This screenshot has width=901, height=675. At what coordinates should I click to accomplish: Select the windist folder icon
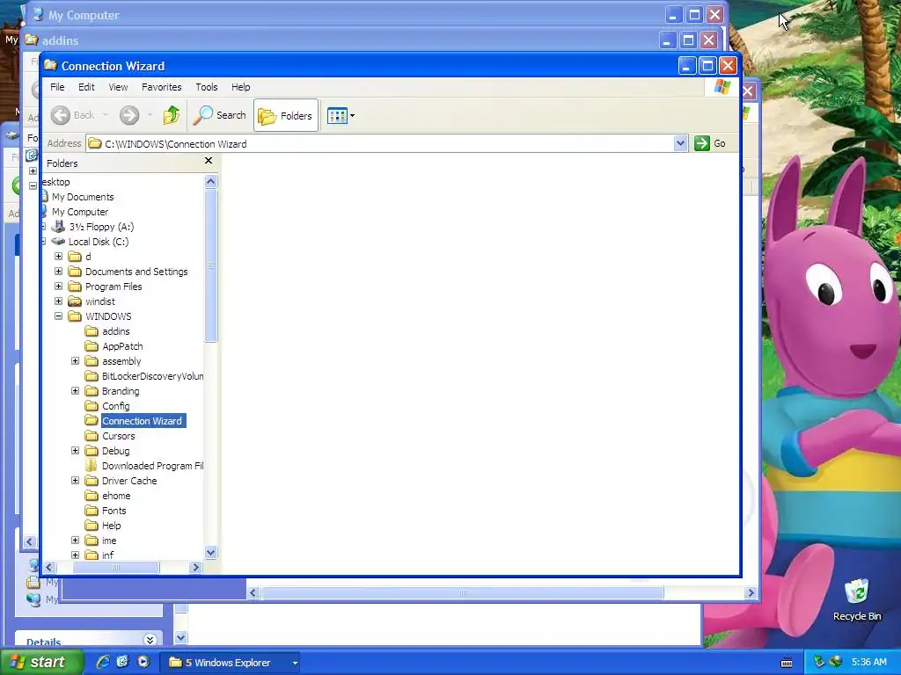(x=75, y=301)
